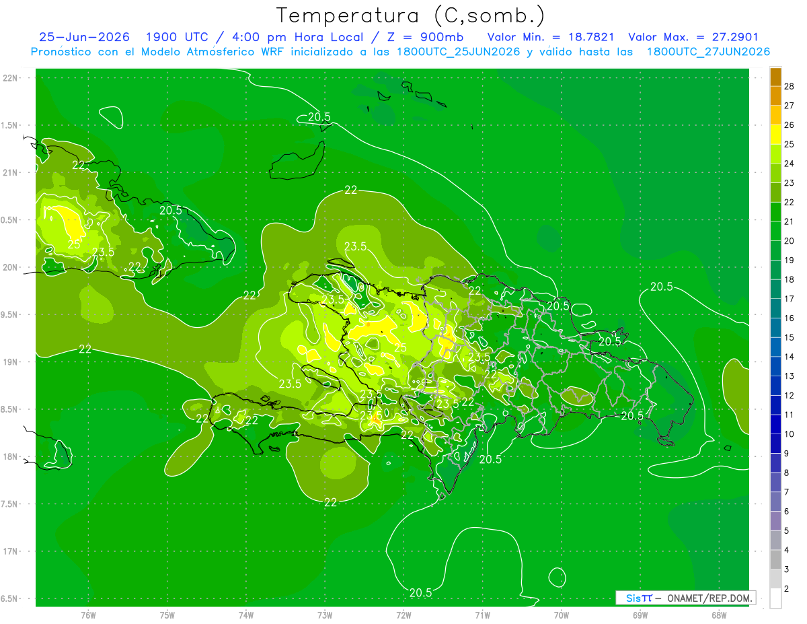807x624 pixels.
Task: Click the '20N' latitude axis label
Action: pyautogui.click(x=11, y=267)
